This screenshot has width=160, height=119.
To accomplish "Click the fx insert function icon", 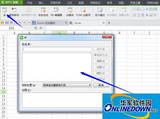I will 41,28.
